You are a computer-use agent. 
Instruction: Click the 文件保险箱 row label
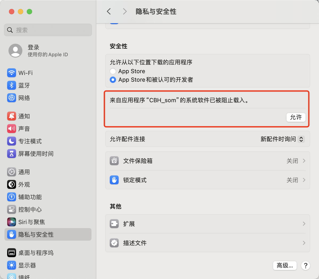(138, 161)
